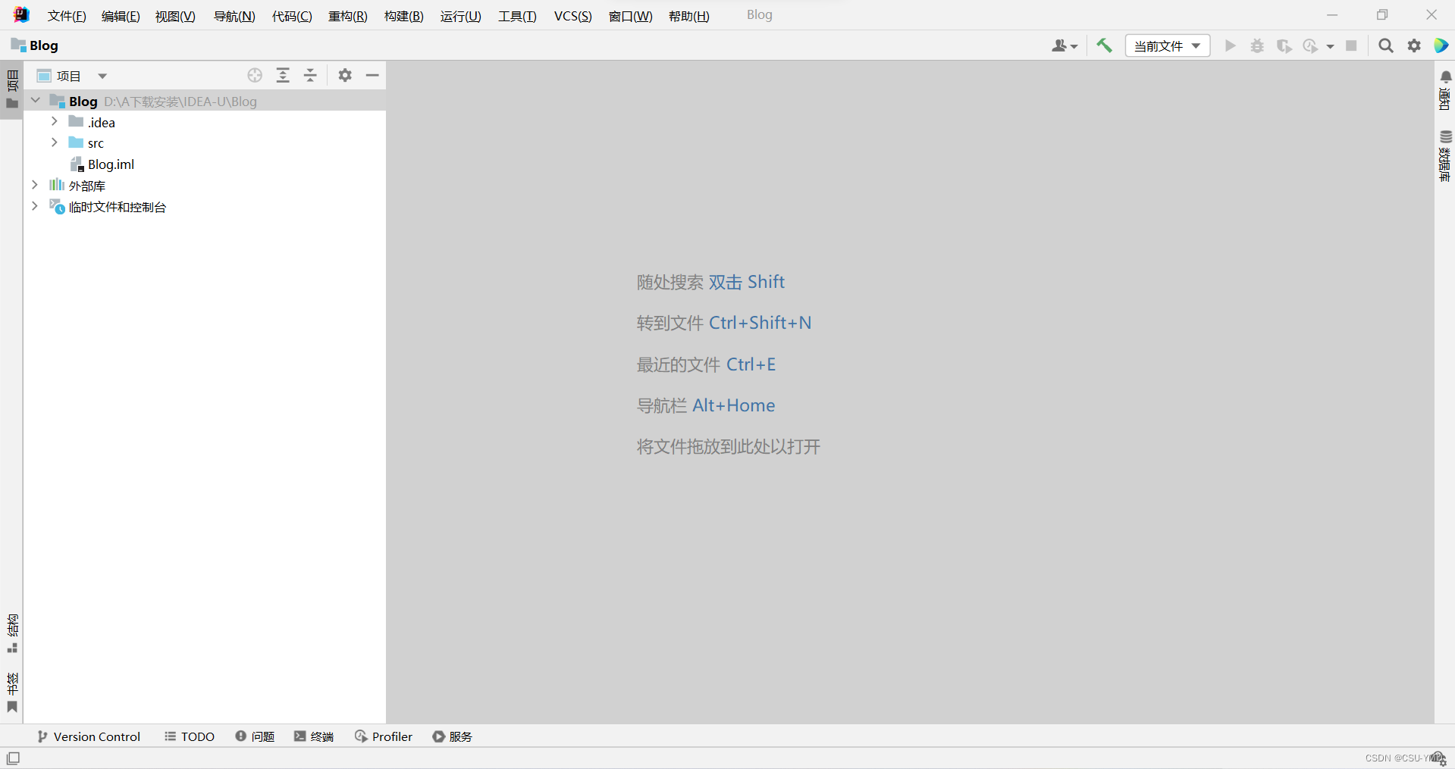Click the tool window quick access icon
The width and height of the screenshot is (1455, 769).
click(13, 758)
